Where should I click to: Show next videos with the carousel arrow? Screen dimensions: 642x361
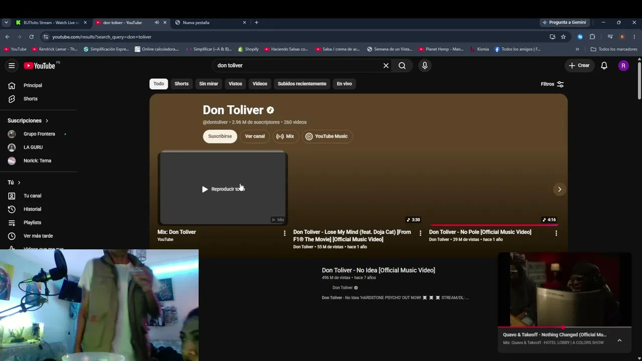coord(560,189)
